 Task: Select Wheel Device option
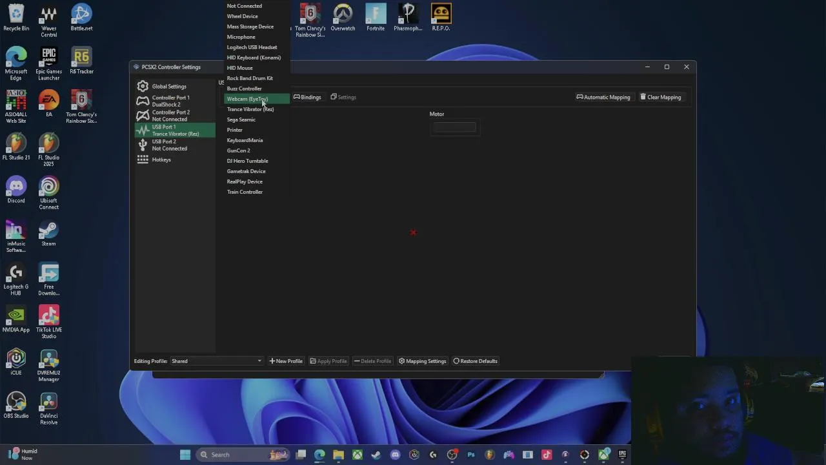pos(257,16)
